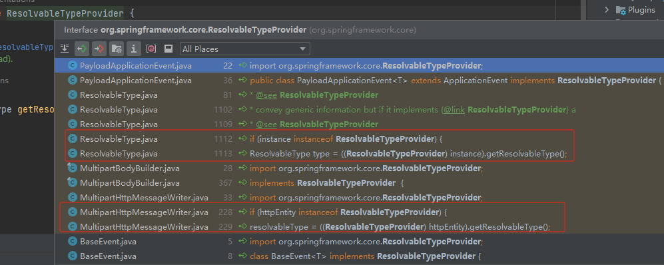Select the ResolvableType.java file name, line 81
Screen dimensions: 664x265
[x=119, y=95]
